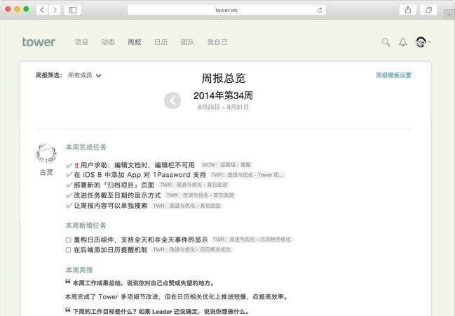
Task: Reload the page in address bar
Action: coord(320,10)
